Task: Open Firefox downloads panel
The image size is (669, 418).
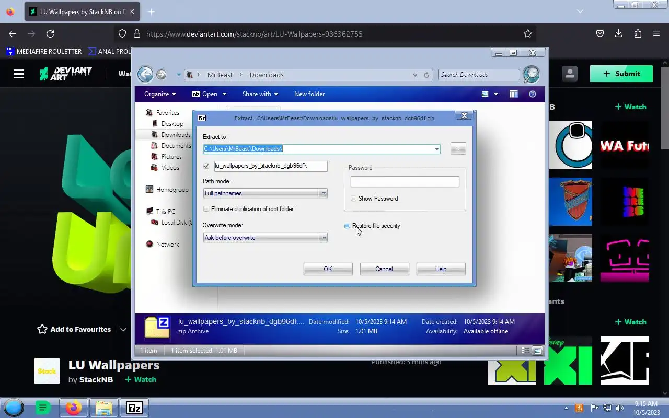Action: pos(618,33)
